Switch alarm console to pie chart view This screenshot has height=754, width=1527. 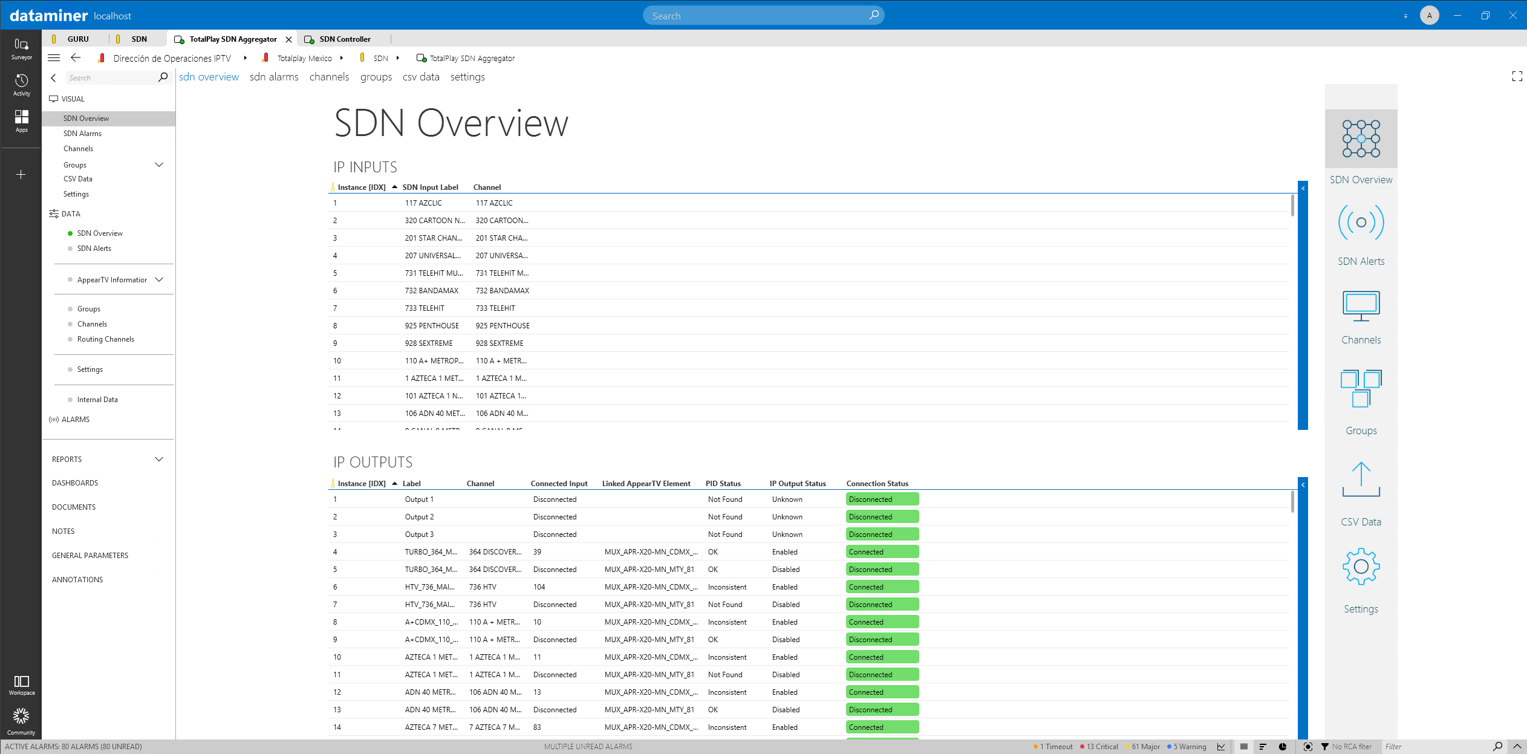(1283, 747)
